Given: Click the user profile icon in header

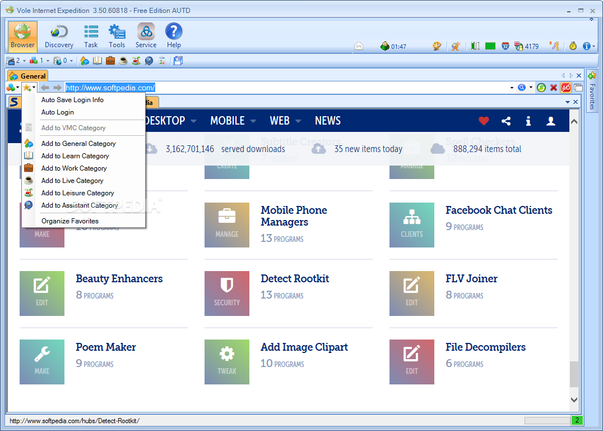Looking at the screenshot, I should (x=551, y=121).
